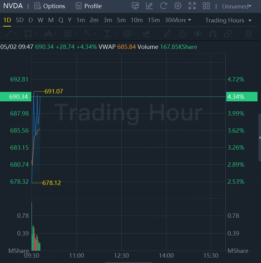Switch to the weekly W timeframe

tap(40, 20)
